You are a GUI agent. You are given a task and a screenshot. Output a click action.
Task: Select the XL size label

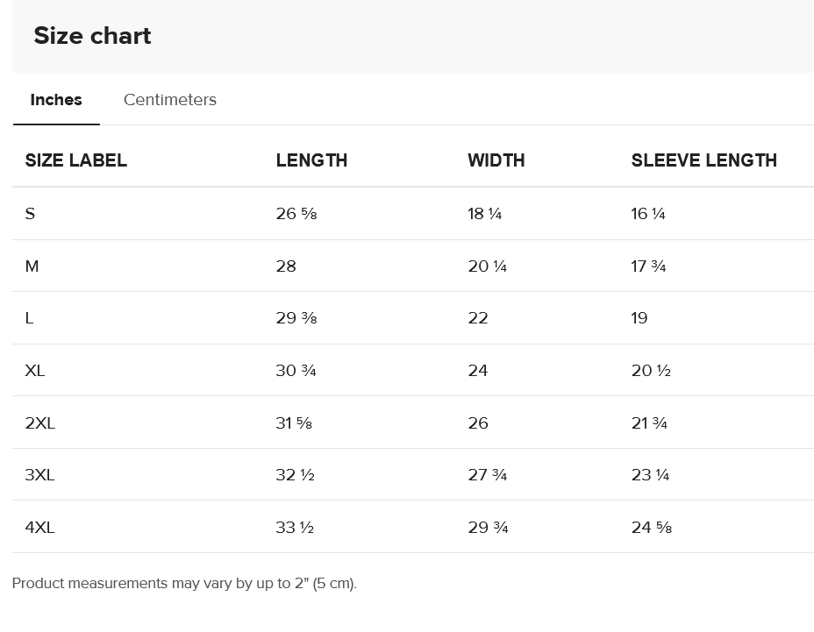[35, 371]
